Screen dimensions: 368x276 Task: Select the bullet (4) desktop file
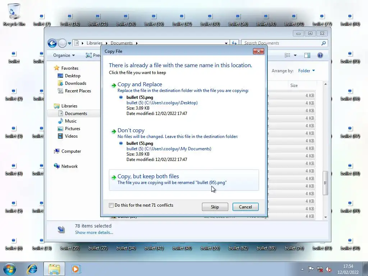pos(14,169)
